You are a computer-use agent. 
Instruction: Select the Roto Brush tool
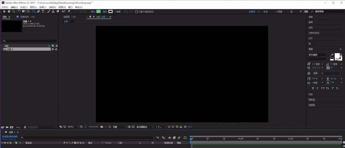click(x=63, y=11)
